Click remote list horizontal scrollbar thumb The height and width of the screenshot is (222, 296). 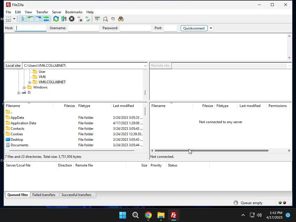pyautogui.click(x=211, y=151)
